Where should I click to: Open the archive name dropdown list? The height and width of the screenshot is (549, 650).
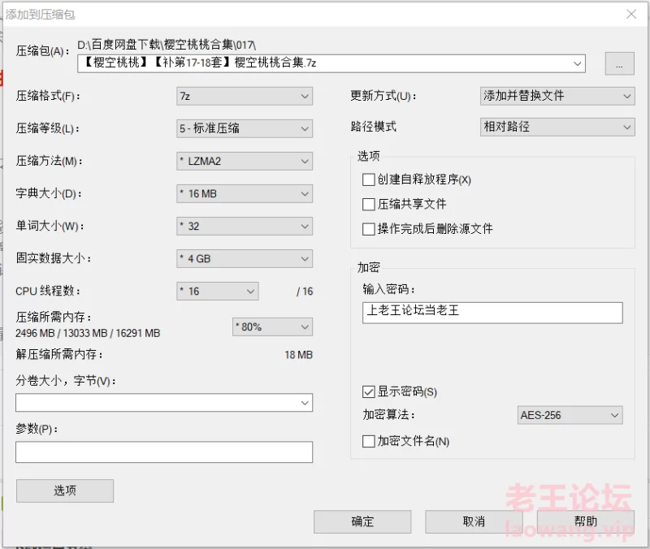click(577, 63)
